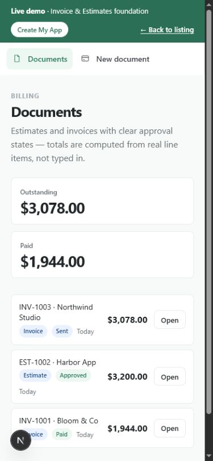Switch to the New document tab

115,59
